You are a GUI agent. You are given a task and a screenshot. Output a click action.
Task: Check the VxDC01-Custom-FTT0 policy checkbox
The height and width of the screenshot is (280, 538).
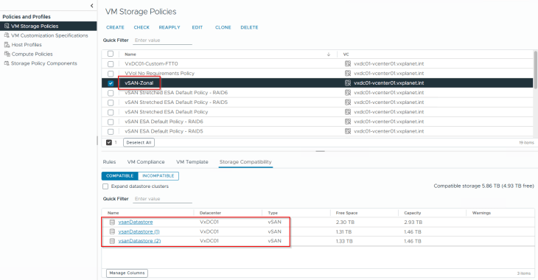(111, 64)
